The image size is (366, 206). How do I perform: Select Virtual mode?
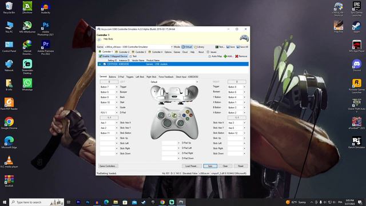[187, 47]
